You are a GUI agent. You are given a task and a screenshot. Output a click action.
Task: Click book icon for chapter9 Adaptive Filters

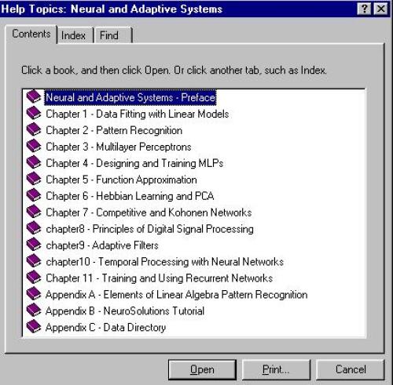coord(34,245)
